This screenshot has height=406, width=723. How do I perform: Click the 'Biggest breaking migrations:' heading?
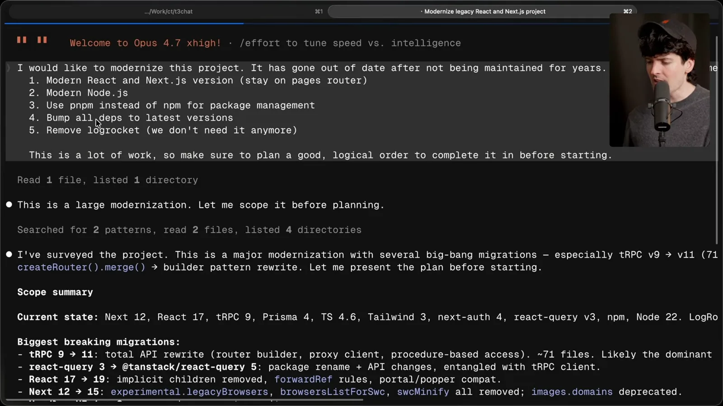(99, 342)
